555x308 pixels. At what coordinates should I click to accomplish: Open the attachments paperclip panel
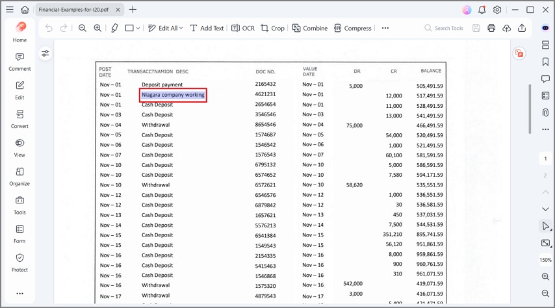545,112
